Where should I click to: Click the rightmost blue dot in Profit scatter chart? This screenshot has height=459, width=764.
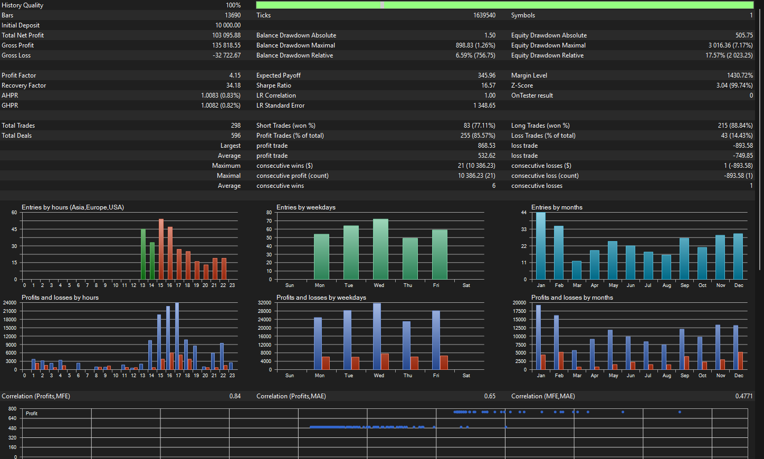(x=680, y=412)
